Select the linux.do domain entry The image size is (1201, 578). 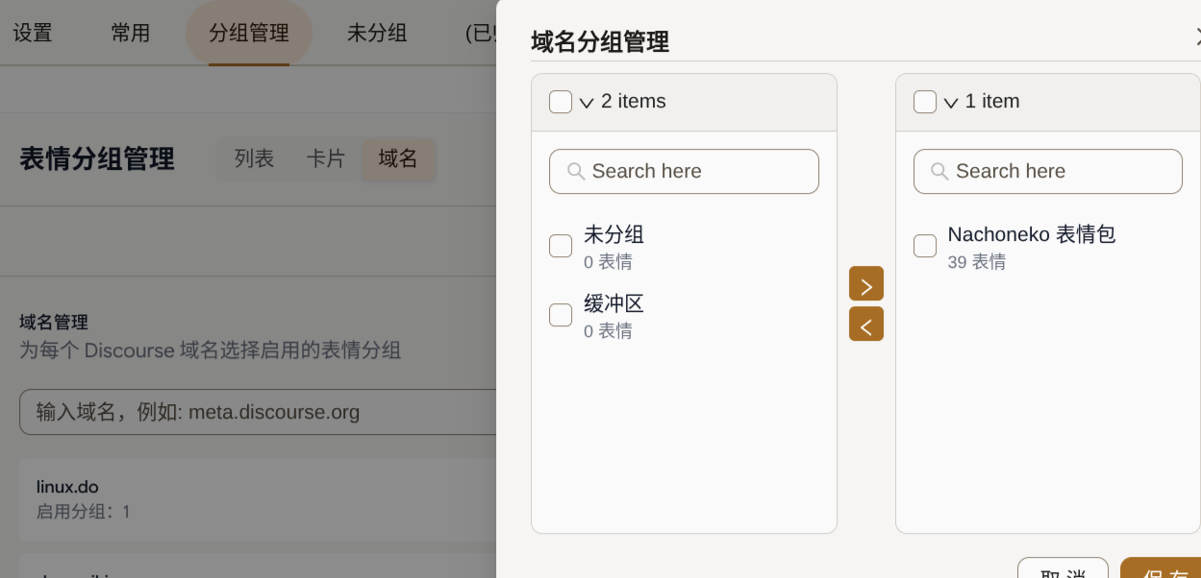click(x=258, y=499)
